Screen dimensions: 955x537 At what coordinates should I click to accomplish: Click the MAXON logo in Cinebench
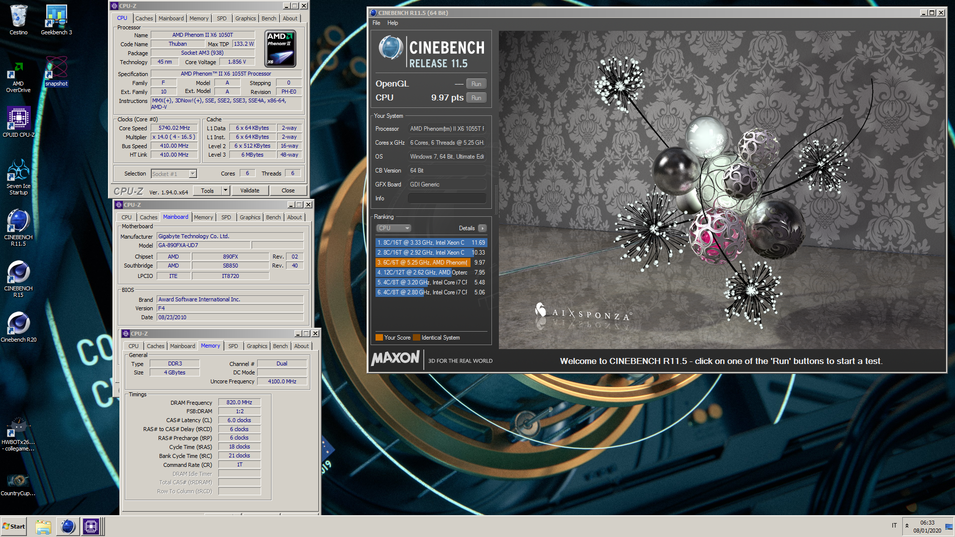coord(396,358)
